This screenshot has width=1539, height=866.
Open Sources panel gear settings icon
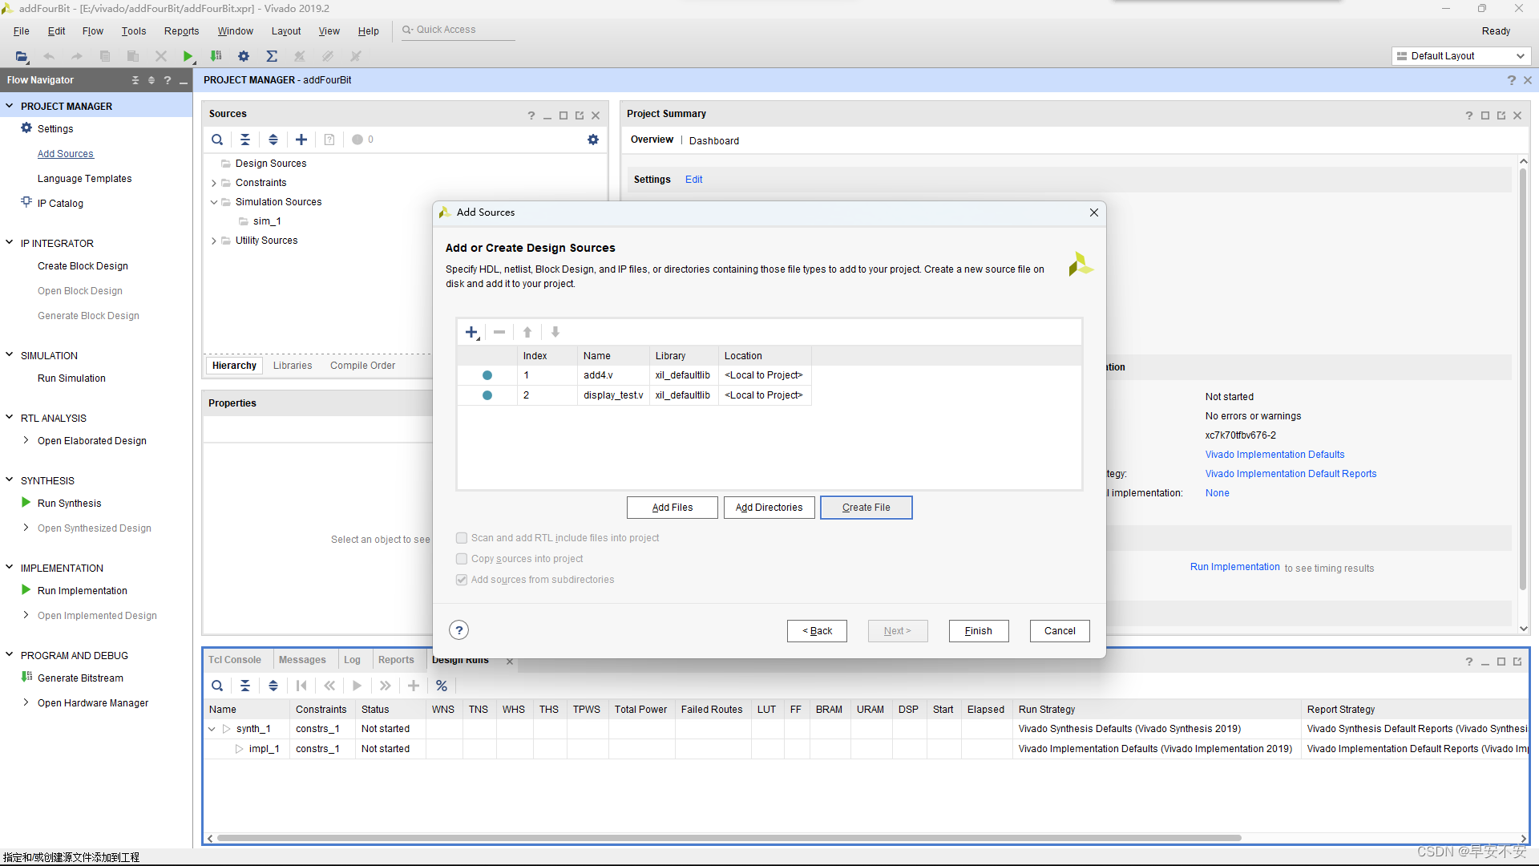point(593,140)
